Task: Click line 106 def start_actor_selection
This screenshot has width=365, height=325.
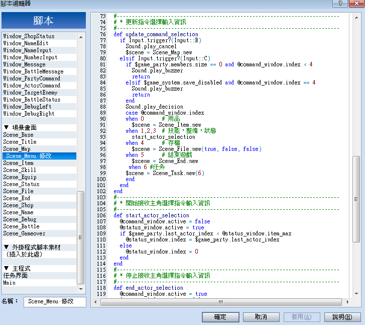Action: (151, 215)
